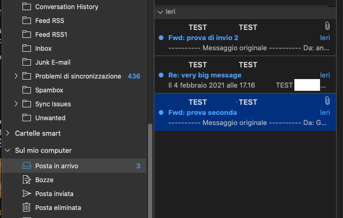The height and width of the screenshot is (218, 343).
Task: Click the Bozze folder icon
Action: click(x=27, y=180)
